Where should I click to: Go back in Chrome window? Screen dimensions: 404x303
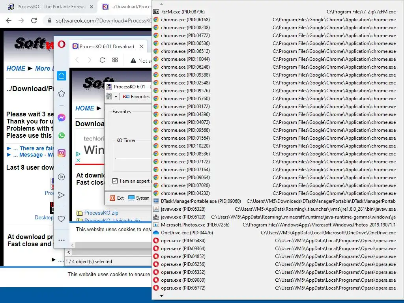pyautogui.click(x=9, y=21)
